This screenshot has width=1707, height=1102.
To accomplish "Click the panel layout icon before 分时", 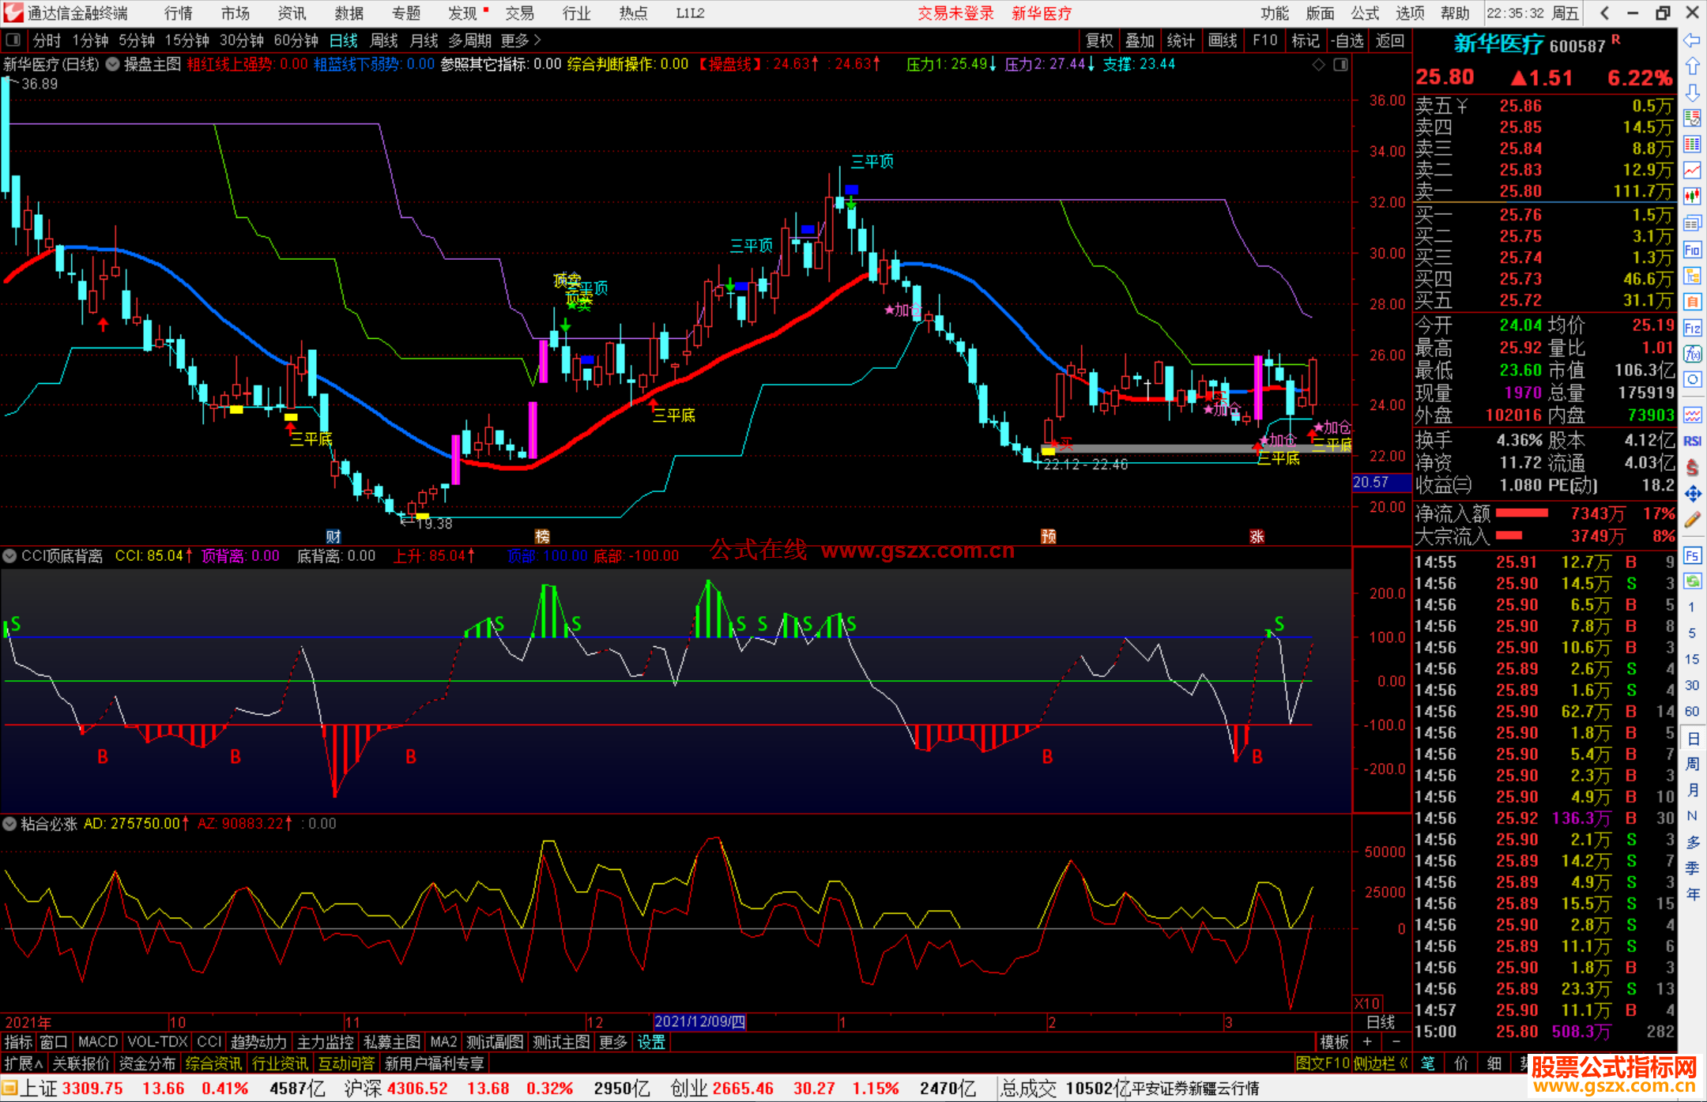I will click(x=13, y=40).
